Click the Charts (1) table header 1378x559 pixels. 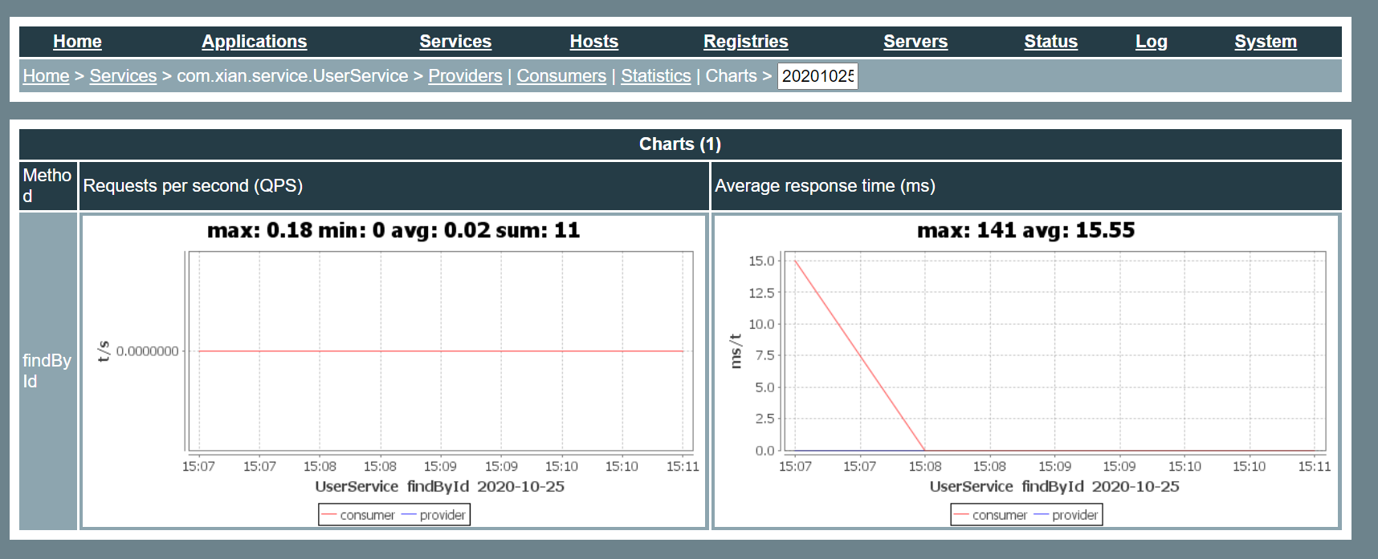tap(680, 144)
